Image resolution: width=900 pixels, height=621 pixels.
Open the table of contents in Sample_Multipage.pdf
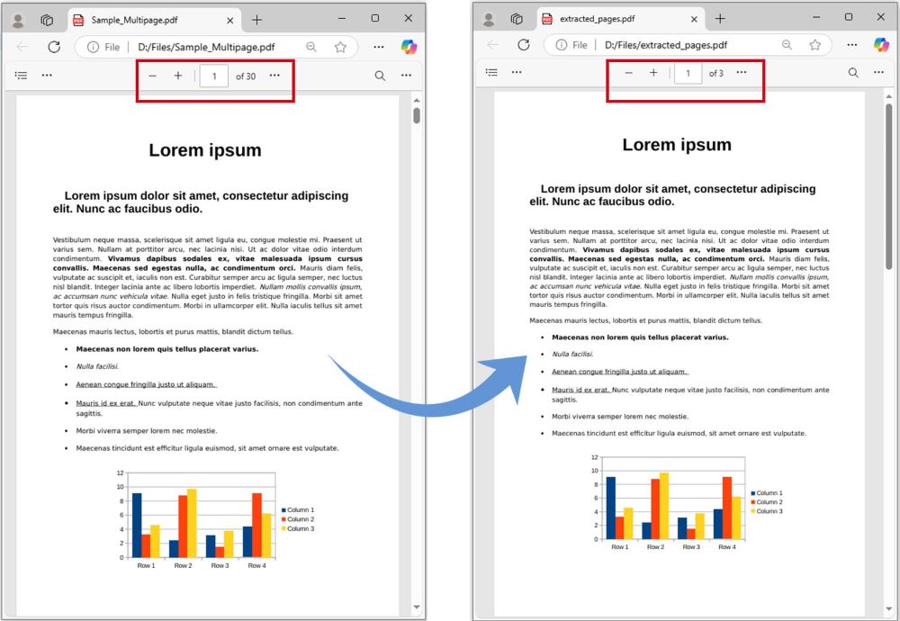click(21, 75)
